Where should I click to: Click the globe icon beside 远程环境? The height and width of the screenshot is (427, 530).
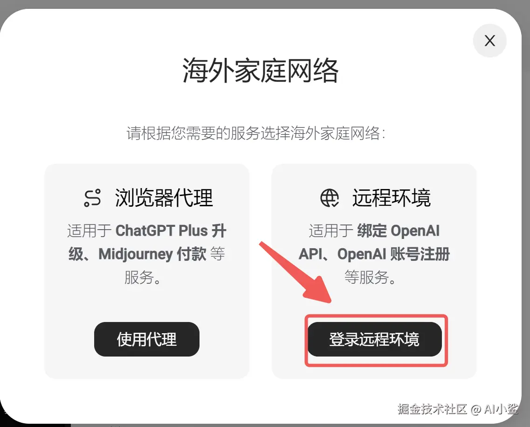point(330,197)
